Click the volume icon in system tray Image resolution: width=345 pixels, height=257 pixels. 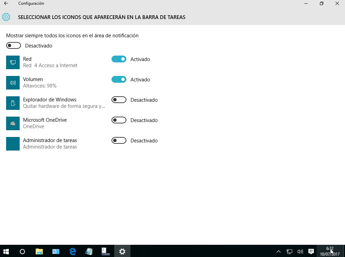300,251
